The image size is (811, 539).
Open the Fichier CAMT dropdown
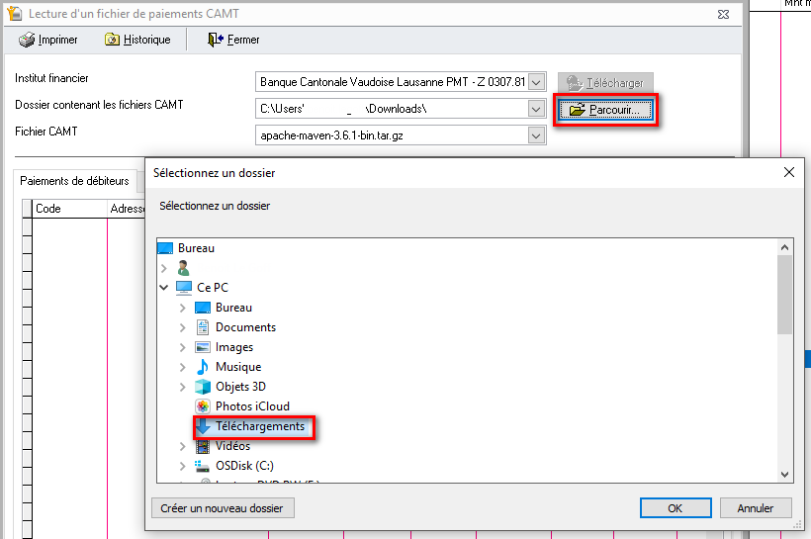pyautogui.click(x=536, y=135)
